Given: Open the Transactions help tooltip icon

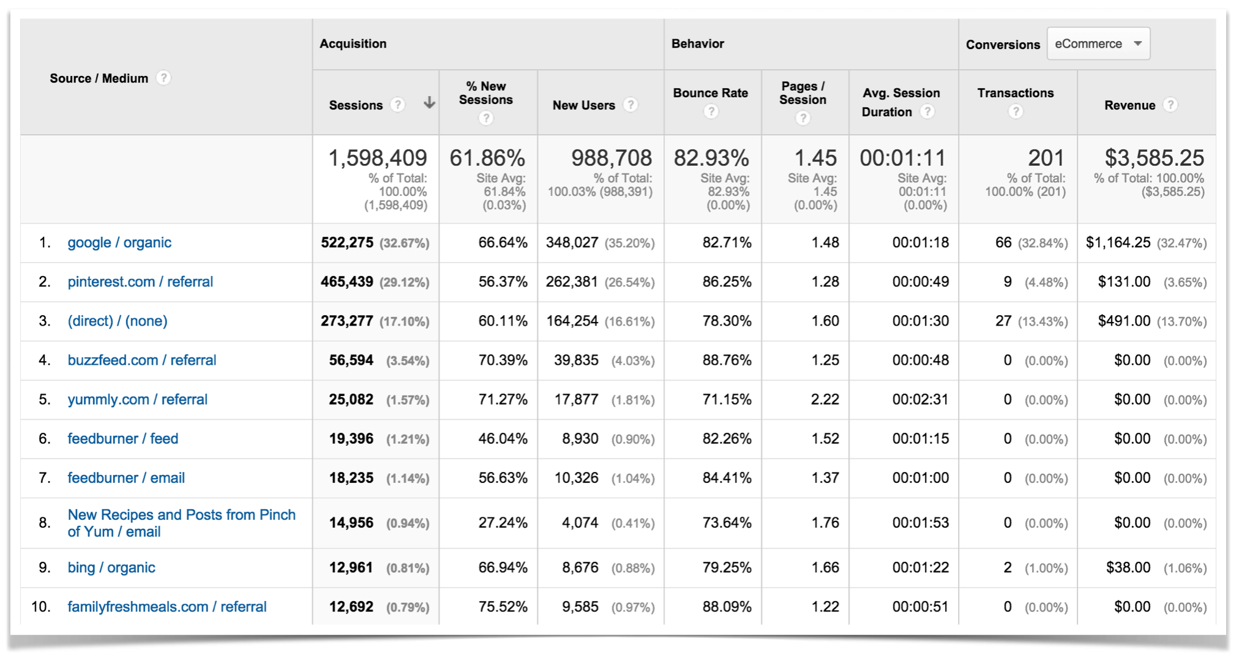Looking at the screenshot, I should 1016,112.
